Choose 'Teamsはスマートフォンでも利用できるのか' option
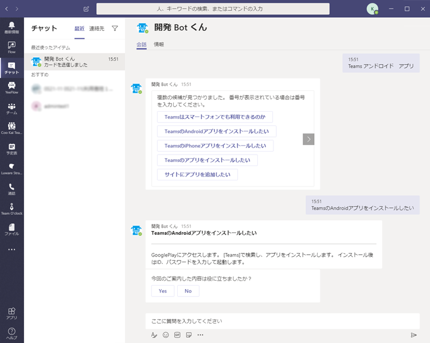This screenshot has height=343, width=430. (x=215, y=117)
